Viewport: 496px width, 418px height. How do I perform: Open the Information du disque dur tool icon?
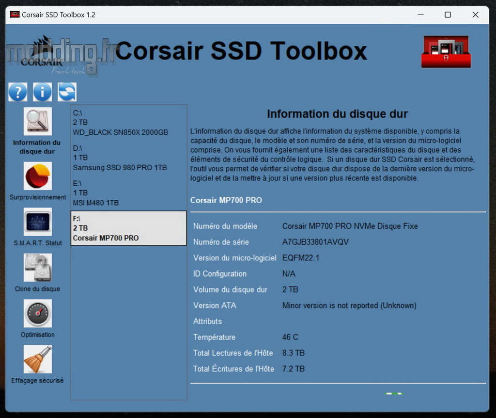tap(38, 121)
